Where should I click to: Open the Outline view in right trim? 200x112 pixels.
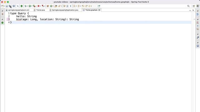pyautogui.click(x=198, y=14)
